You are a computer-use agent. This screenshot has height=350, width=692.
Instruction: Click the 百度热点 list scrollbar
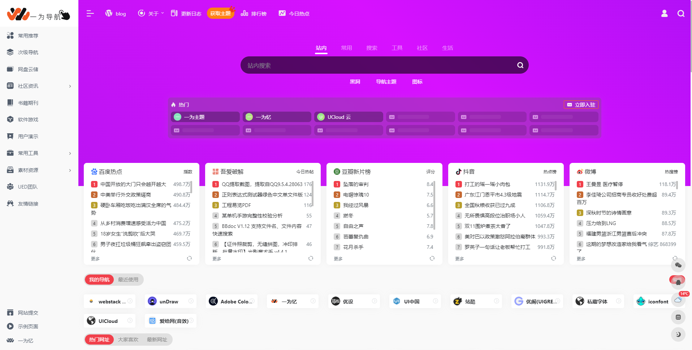pyautogui.click(x=191, y=187)
